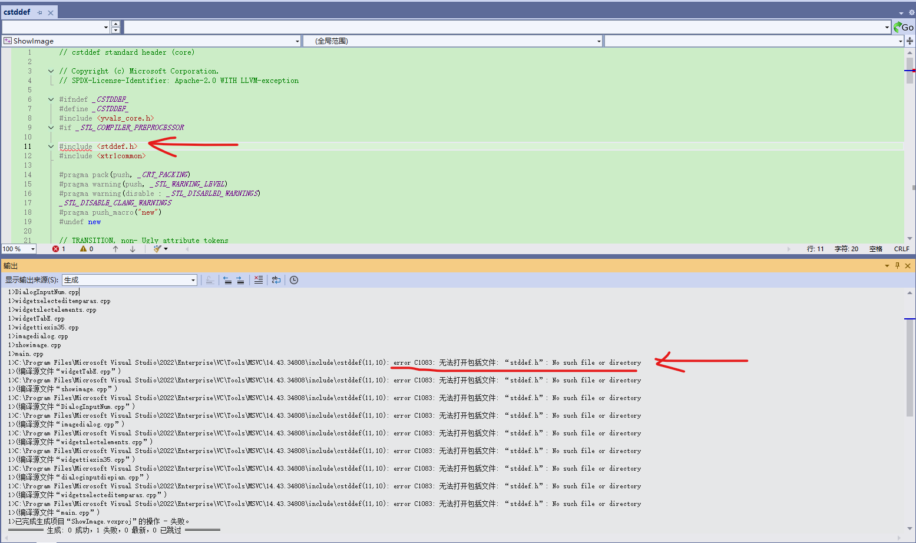Click the editor vertical scrollbar track
Screen dimensions: 916x543
(x=910, y=147)
